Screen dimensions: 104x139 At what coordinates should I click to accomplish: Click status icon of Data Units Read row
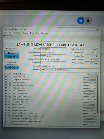click(x=6, y=91)
